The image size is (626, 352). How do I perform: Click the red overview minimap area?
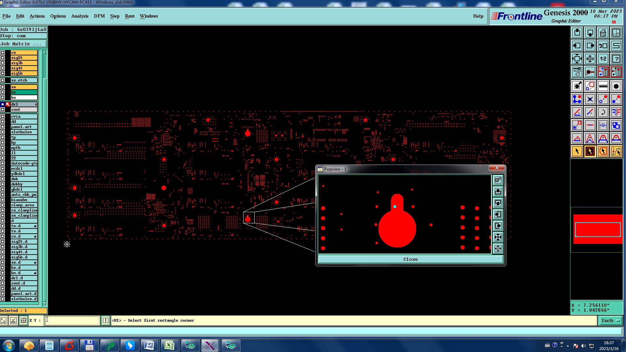[597, 229]
